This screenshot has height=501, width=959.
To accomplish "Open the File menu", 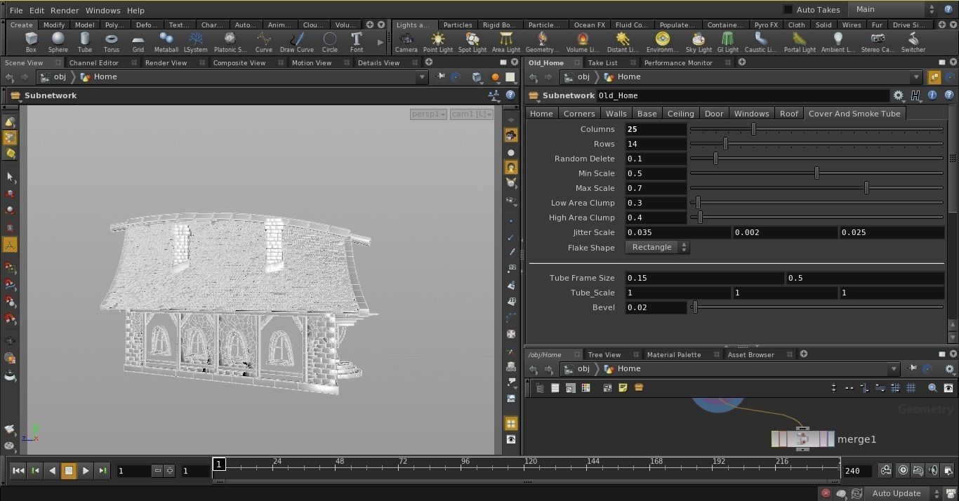I will [16, 11].
